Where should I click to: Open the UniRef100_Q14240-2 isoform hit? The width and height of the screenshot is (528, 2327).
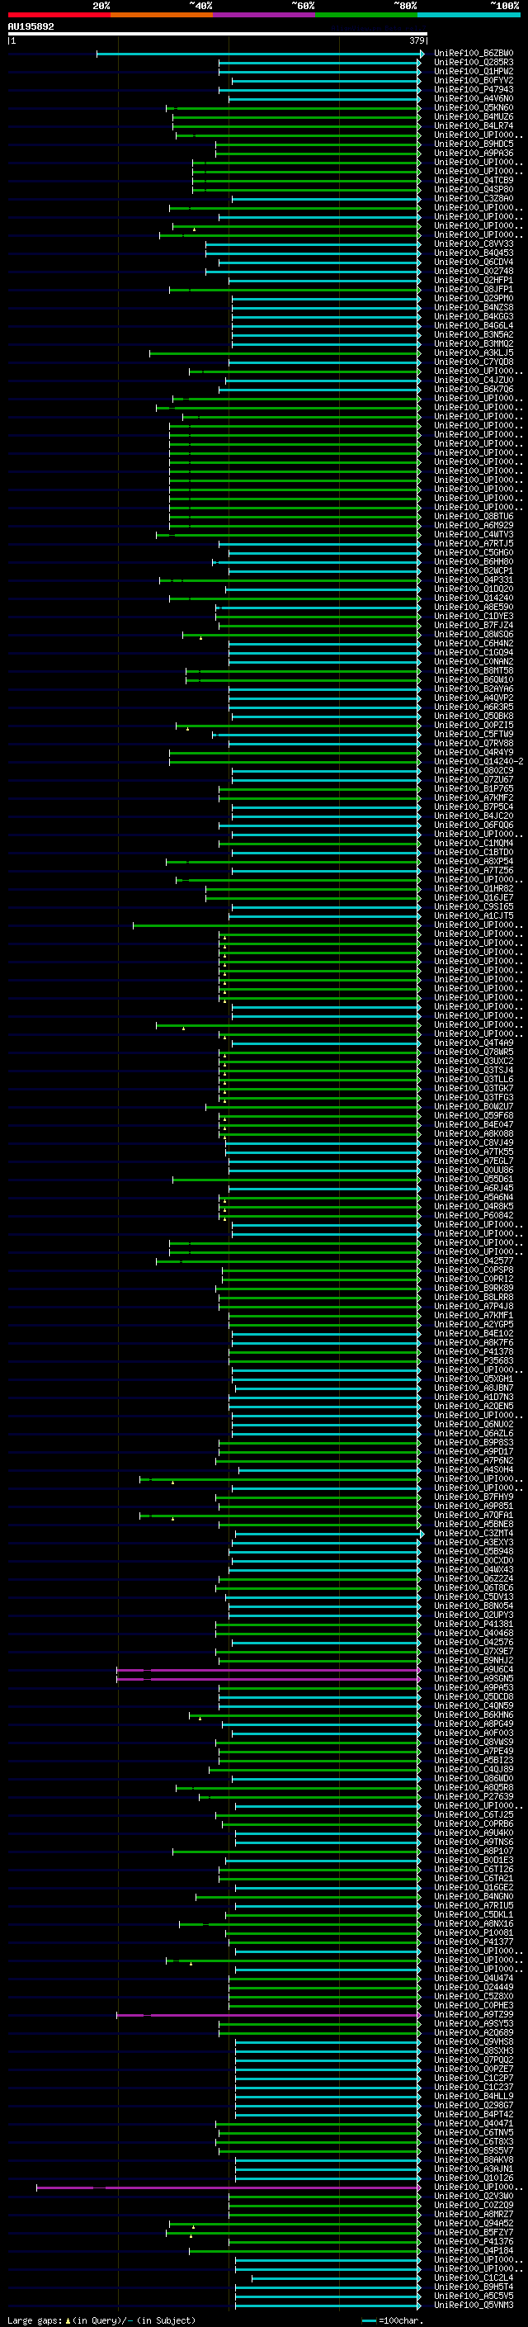coord(478,762)
